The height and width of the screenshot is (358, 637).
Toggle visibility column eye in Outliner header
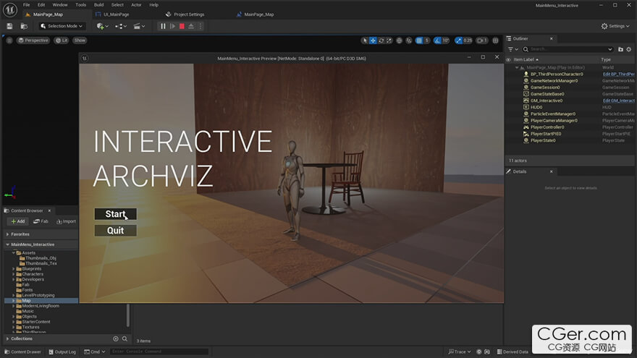(508, 59)
